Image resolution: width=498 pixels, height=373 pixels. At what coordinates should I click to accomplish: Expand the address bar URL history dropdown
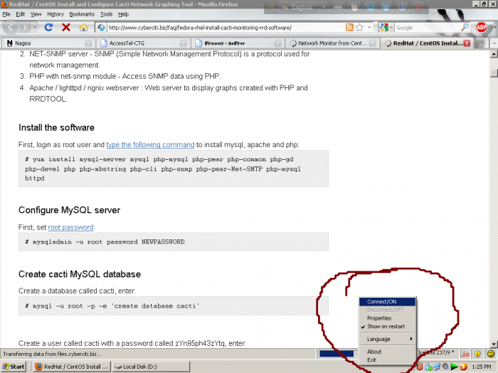(369, 28)
